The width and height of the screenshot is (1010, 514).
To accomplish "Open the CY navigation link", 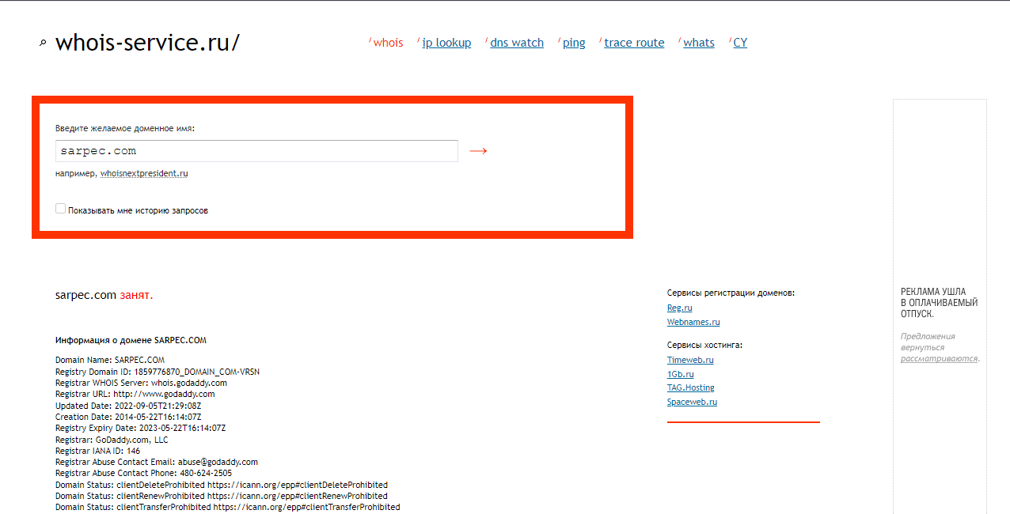I will [740, 43].
